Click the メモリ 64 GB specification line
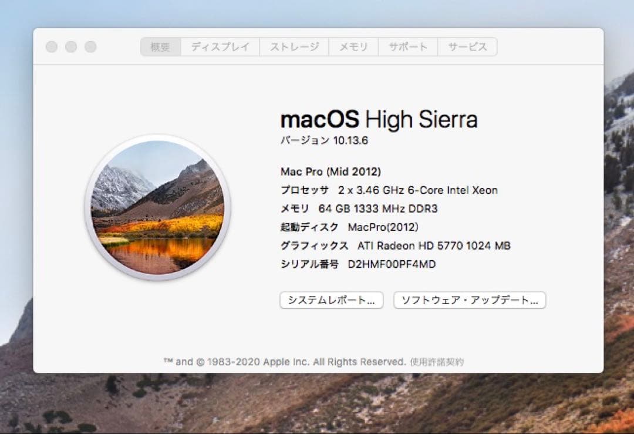634x434 pixels. pos(358,208)
